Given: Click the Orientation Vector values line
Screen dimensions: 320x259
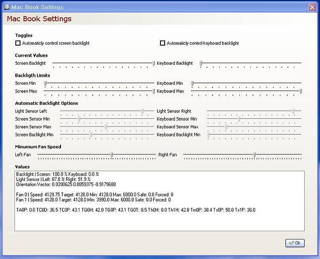Looking at the screenshot, I should [x=66, y=184].
